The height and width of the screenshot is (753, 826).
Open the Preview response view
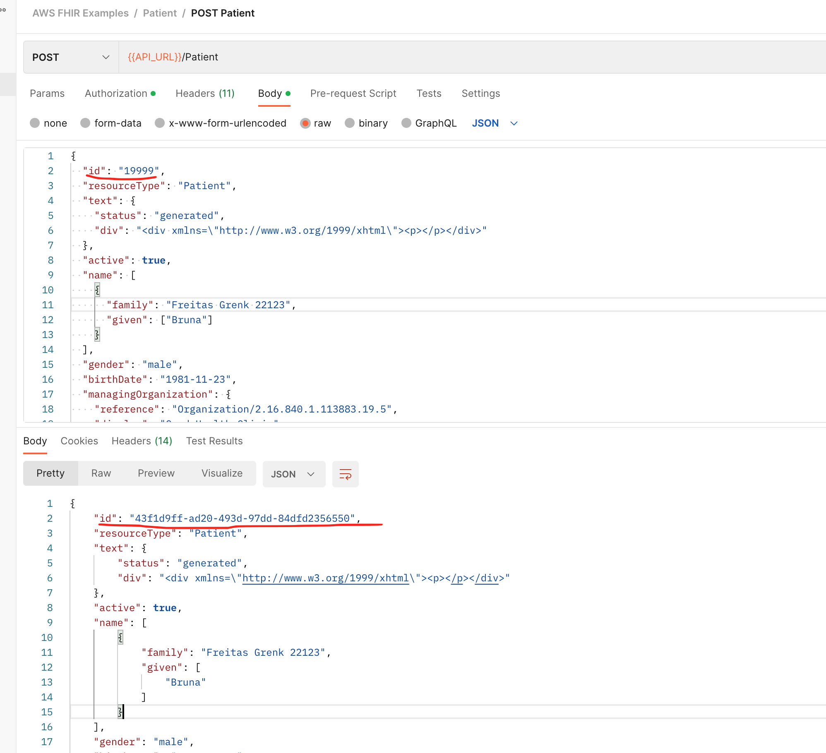[156, 473]
